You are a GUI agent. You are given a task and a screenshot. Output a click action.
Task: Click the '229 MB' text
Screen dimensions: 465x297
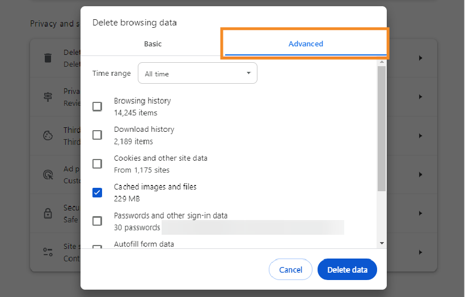pyautogui.click(x=126, y=199)
